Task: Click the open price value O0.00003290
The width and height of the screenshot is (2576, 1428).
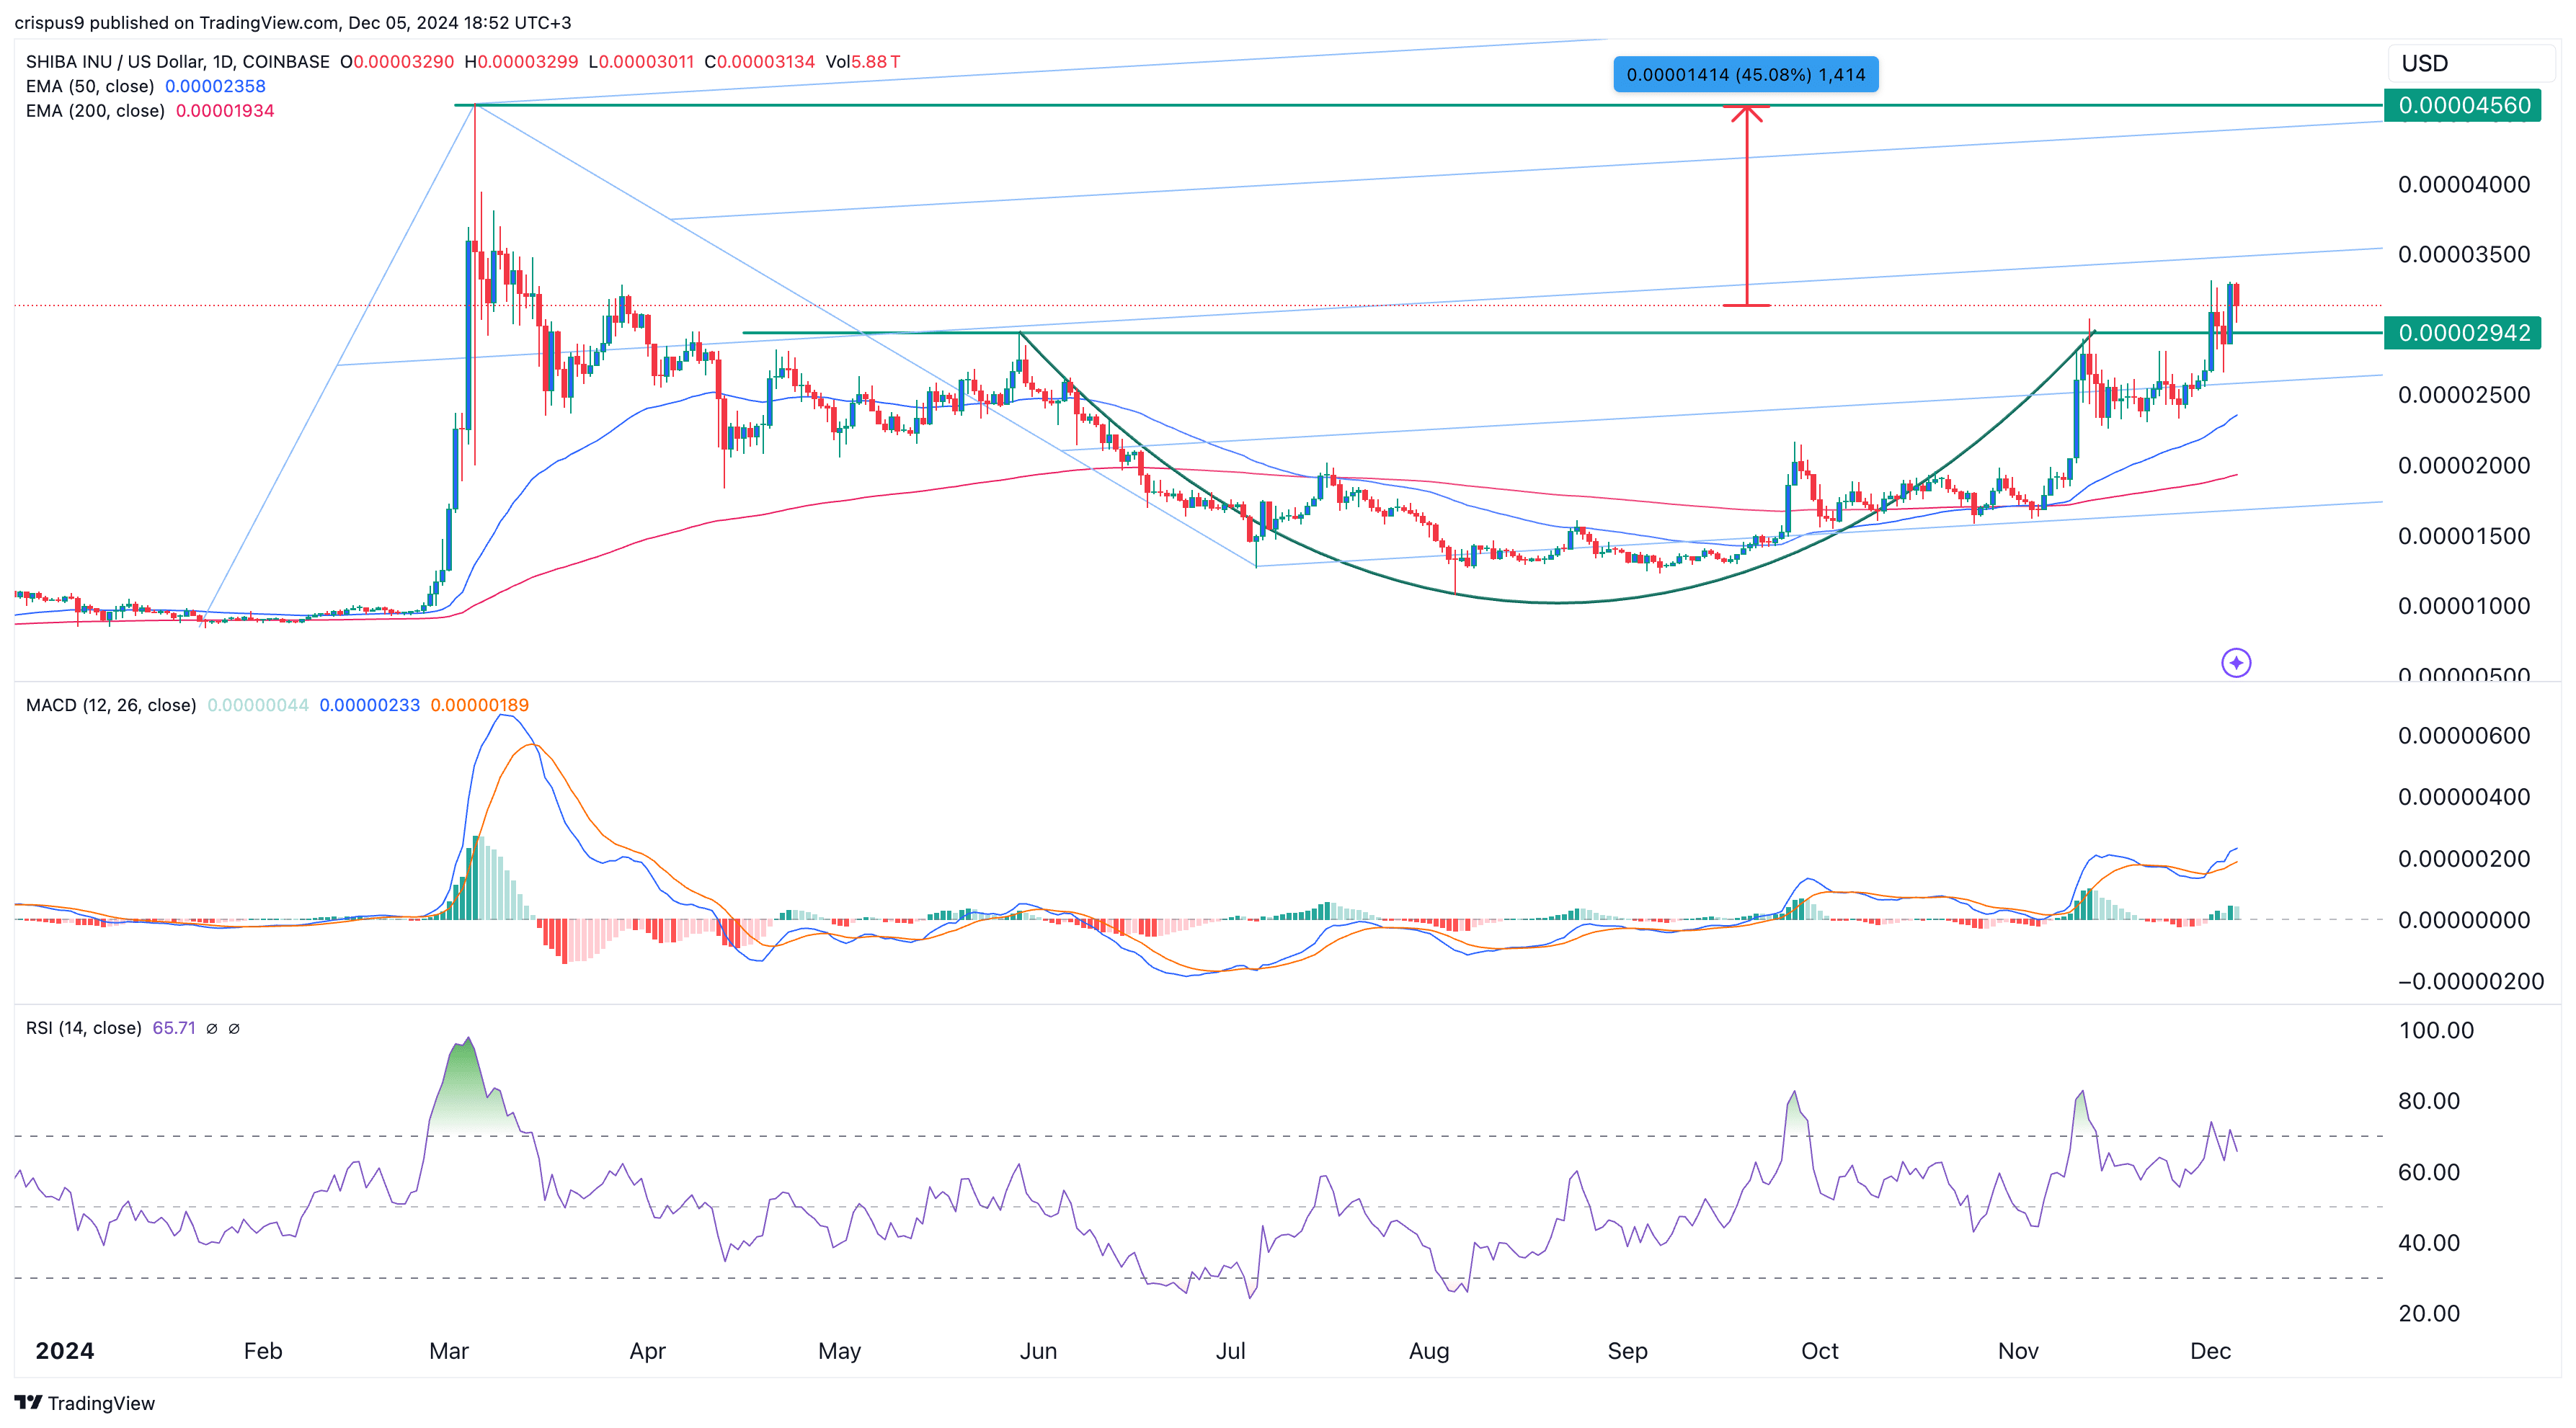Action: (x=397, y=61)
